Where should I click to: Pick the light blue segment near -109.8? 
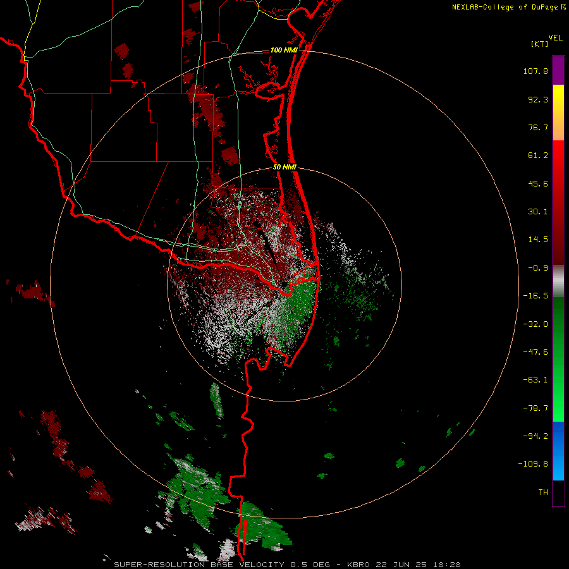pyautogui.click(x=558, y=466)
